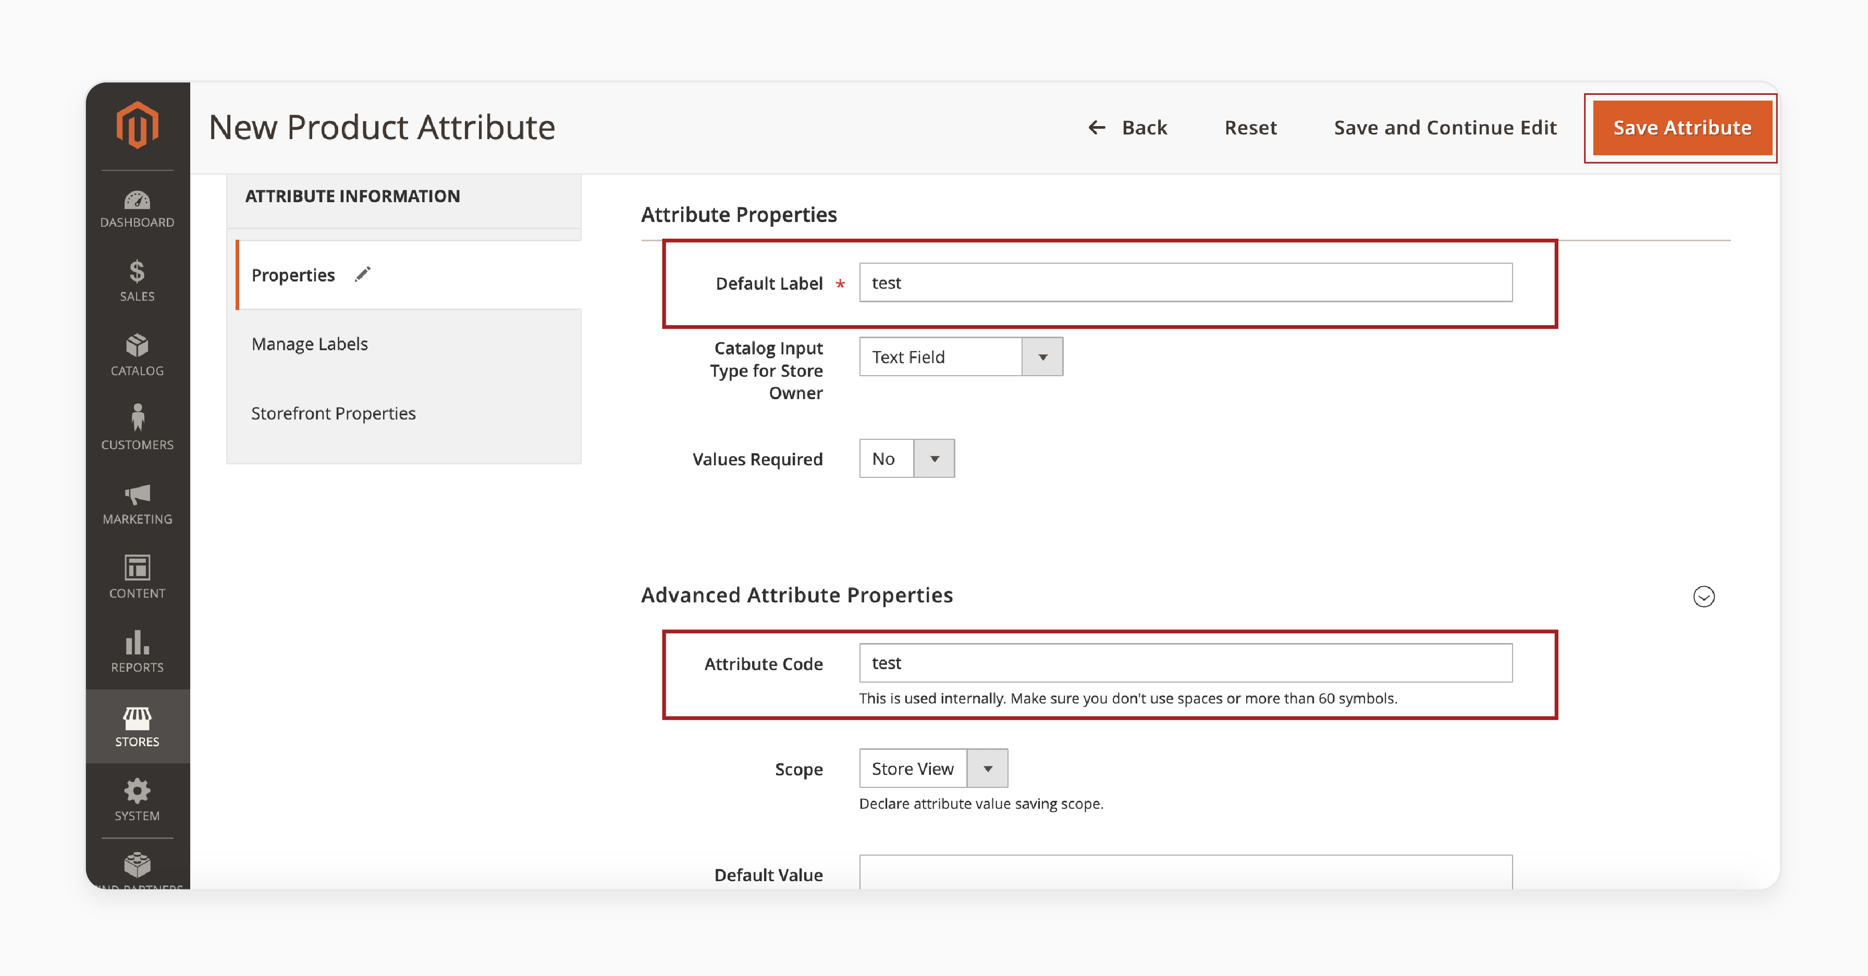Click the Attribute Code input field
This screenshot has height=976, width=1868.
pos(1186,663)
